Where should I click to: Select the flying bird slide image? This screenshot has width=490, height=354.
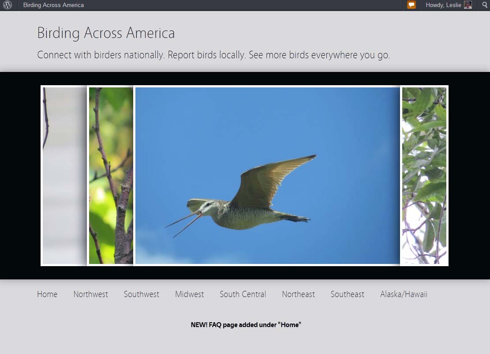click(267, 176)
